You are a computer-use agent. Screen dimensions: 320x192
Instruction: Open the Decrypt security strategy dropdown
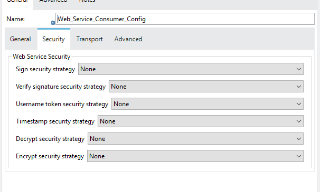195,139
